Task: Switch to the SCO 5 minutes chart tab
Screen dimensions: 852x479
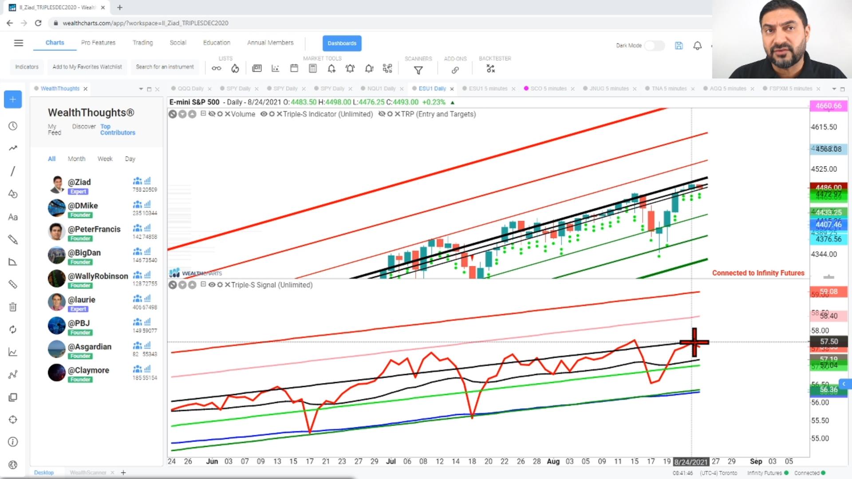Action: (x=548, y=89)
